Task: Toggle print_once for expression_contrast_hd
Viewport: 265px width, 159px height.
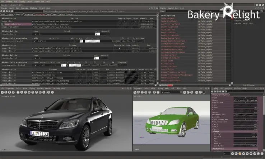Action: [x=75, y=41]
